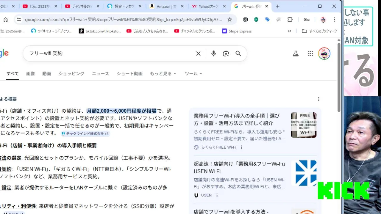Bookmark this page with the star icon
The height and width of the screenshot is (214, 381).
229,20
